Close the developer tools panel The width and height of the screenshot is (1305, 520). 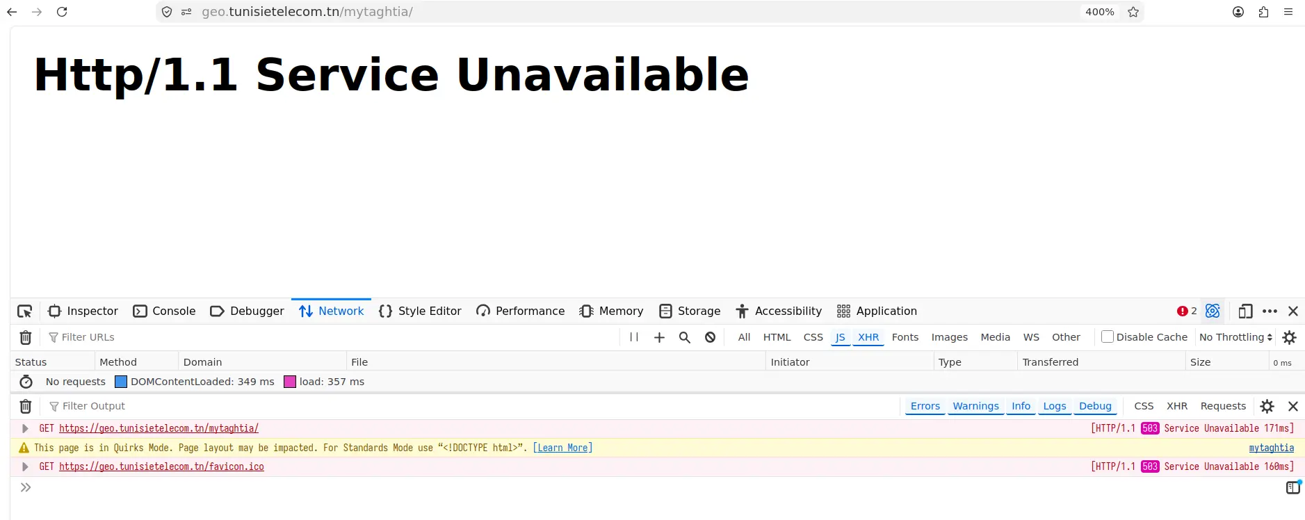[x=1293, y=311]
